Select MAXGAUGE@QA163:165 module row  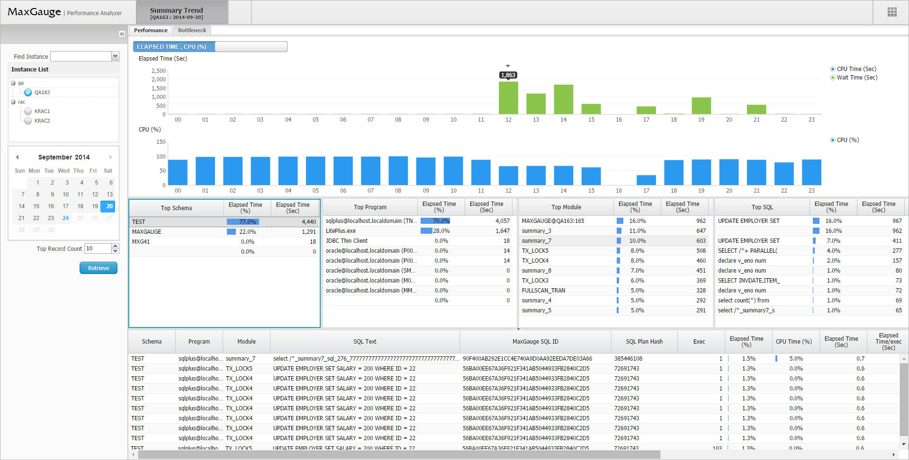614,221
